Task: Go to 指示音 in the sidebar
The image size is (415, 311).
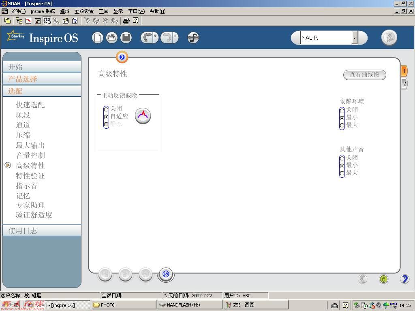Action: click(x=27, y=185)
